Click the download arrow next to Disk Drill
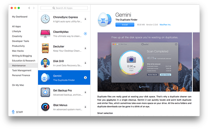The width and height of the screenshot is (208, 129). click(x=85, y=63)
